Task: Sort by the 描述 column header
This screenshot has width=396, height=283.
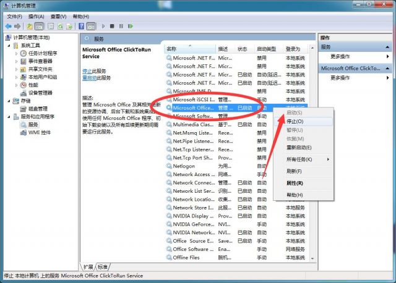Action: 225,49
